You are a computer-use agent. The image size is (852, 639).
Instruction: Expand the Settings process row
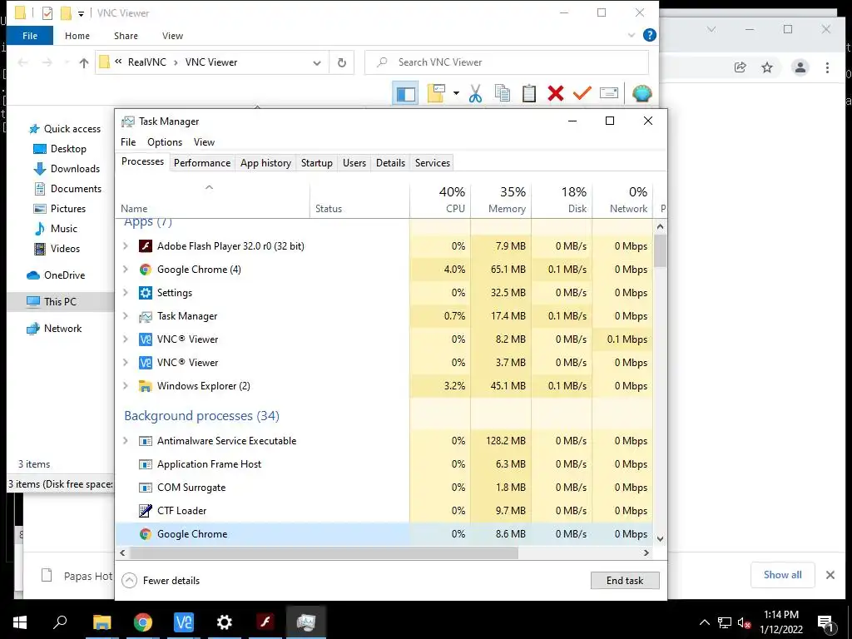click(126, 293)
